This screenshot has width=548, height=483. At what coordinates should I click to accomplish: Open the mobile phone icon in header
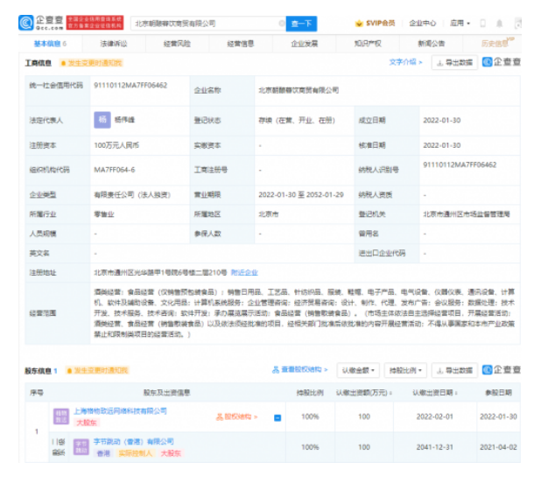pos(482,24)
